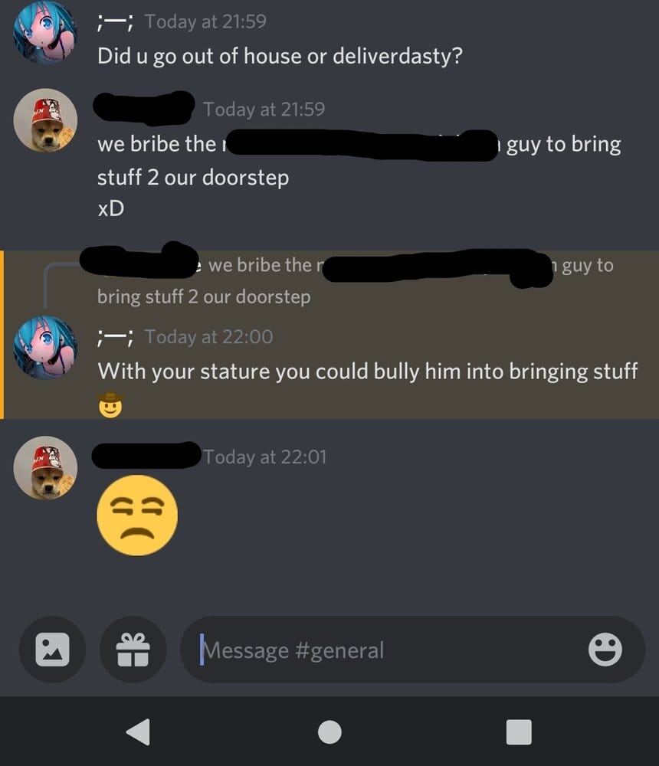Tap the ;—; username at 21:59
The height and width of the screenshot is (766, 659).
tap(115, 22)
